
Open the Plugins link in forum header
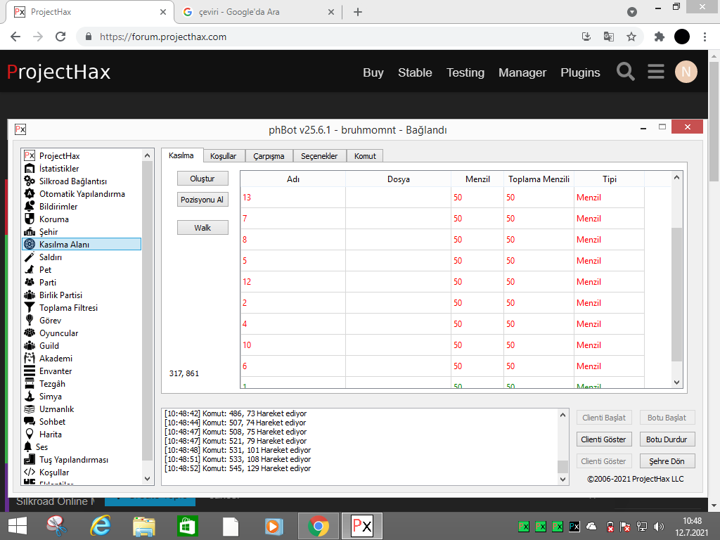pos(580,72)
